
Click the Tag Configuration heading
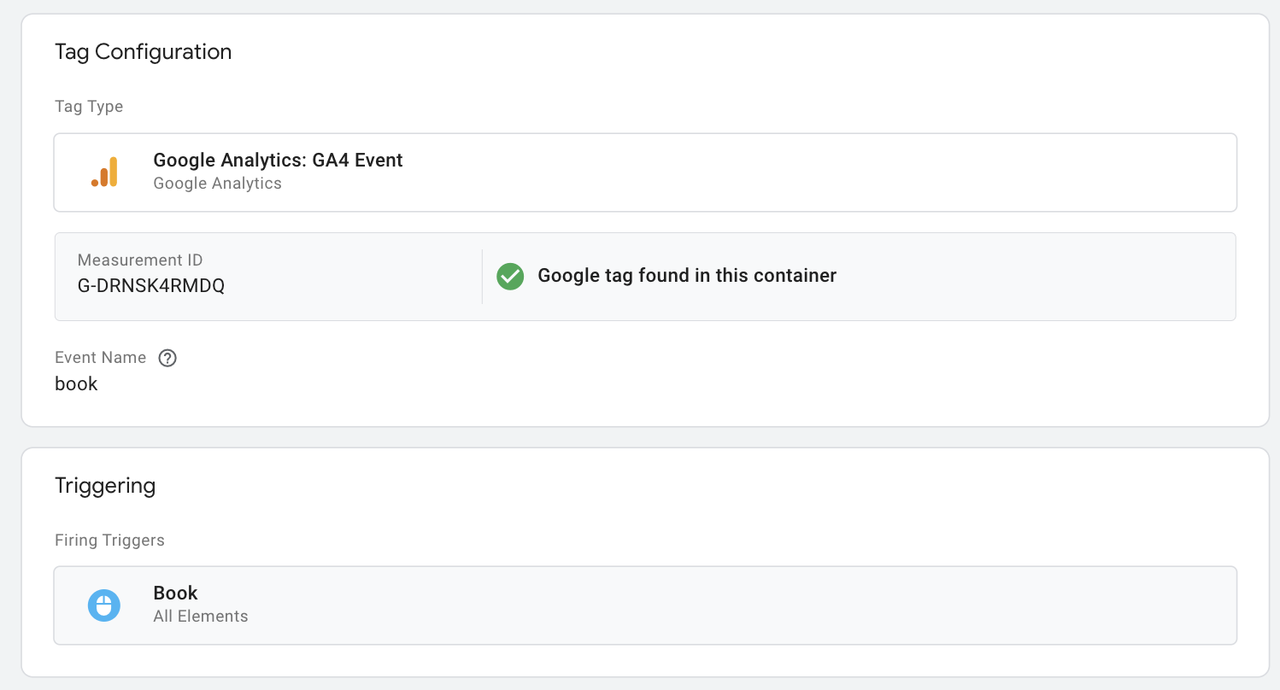coord(143,51)
